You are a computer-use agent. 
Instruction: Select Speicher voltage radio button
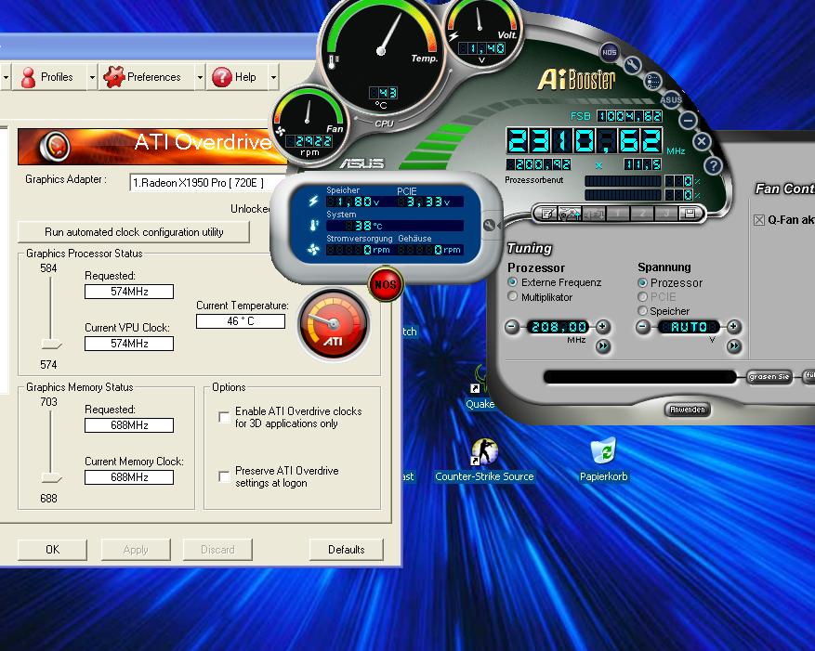tap(642, 311)
